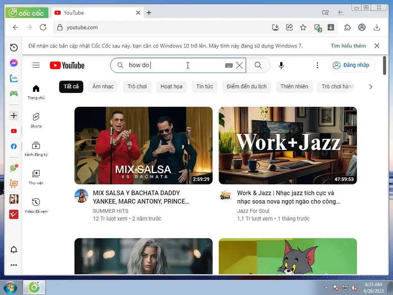This screenshot has width=393, height=295.
Task: Open the YouTube shortcut in the sidebar
Action: point(14,131)
